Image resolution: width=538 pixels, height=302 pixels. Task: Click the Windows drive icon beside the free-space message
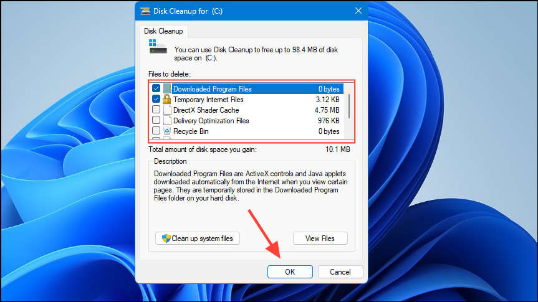[158, 47]
